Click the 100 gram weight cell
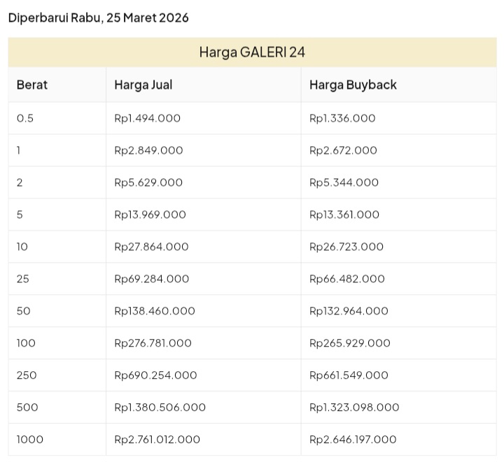Screen dimensions: 504x462 pos(26,343)
